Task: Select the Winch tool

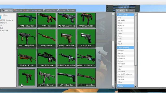Action: point(126,44)
